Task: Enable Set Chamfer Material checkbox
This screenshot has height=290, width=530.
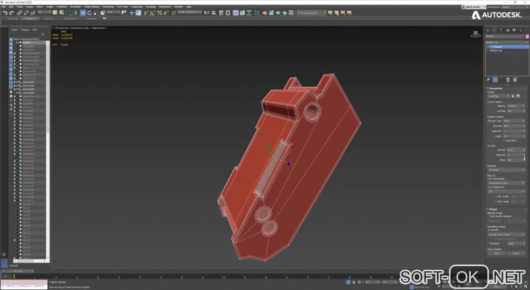Action: click(489, 216)
